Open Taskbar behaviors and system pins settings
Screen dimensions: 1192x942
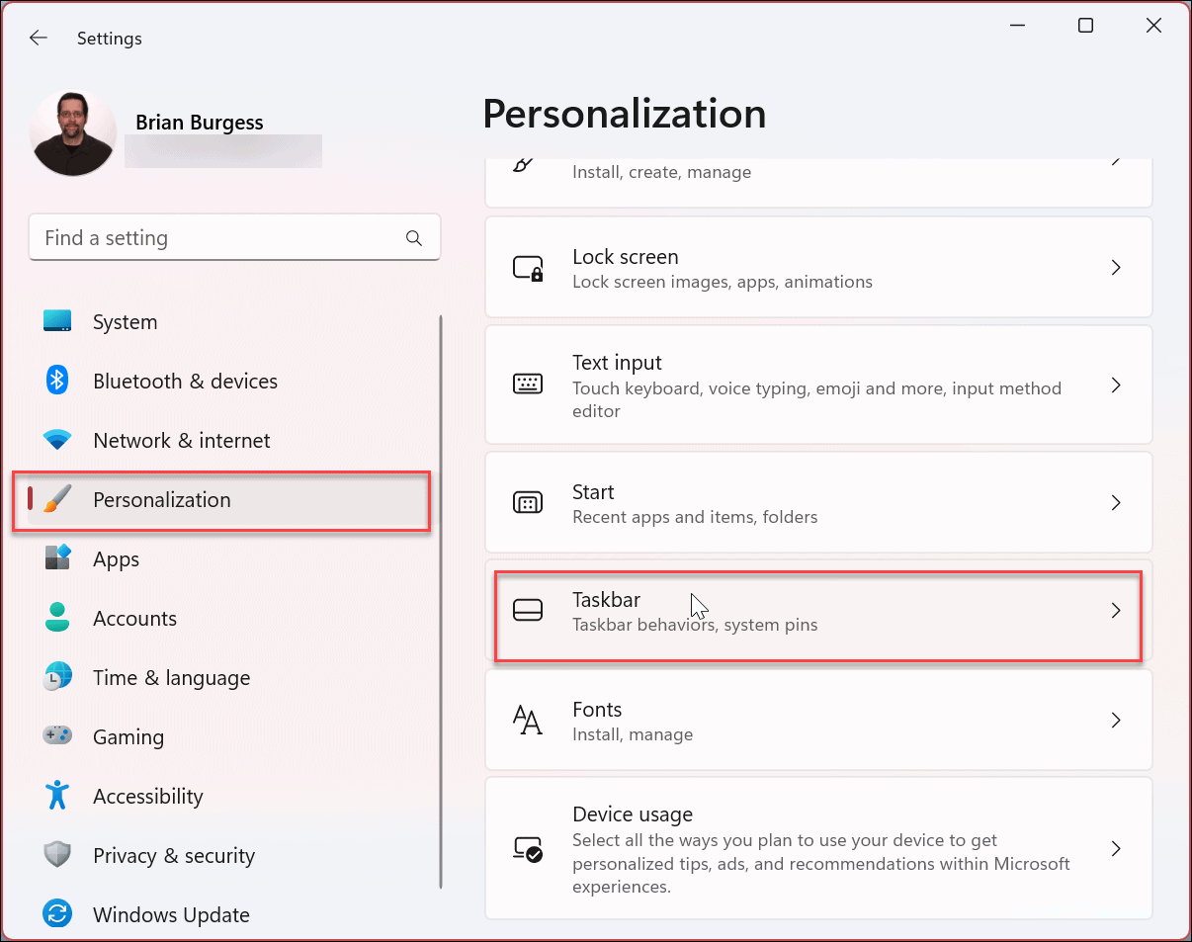coord(818,611)
